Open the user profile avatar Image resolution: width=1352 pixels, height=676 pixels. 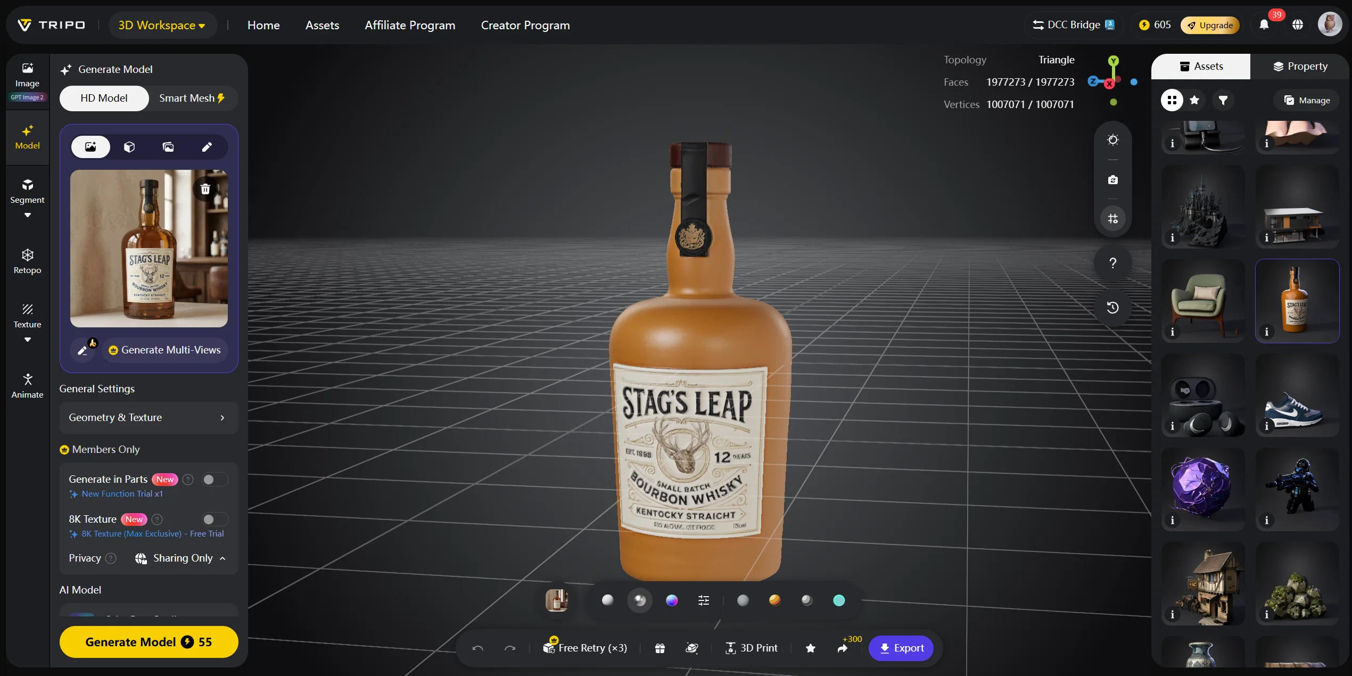tap(1330, 24)
